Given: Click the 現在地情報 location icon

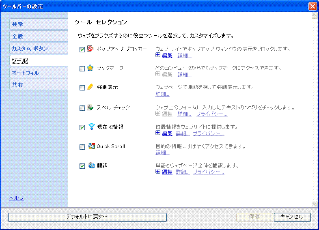Looking at the screenshot, I should pos(91,127).
